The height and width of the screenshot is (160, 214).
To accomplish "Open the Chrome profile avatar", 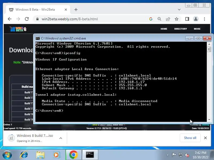I will 196,19.
